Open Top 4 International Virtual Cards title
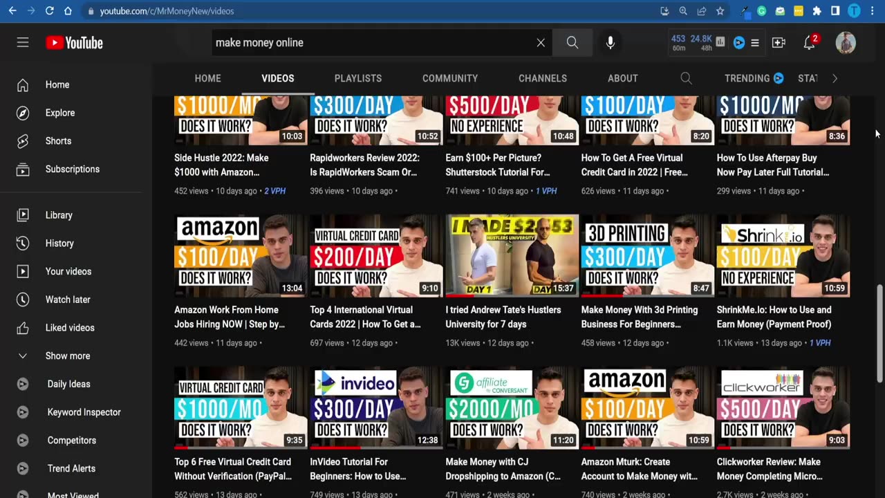 coord(365,317)
